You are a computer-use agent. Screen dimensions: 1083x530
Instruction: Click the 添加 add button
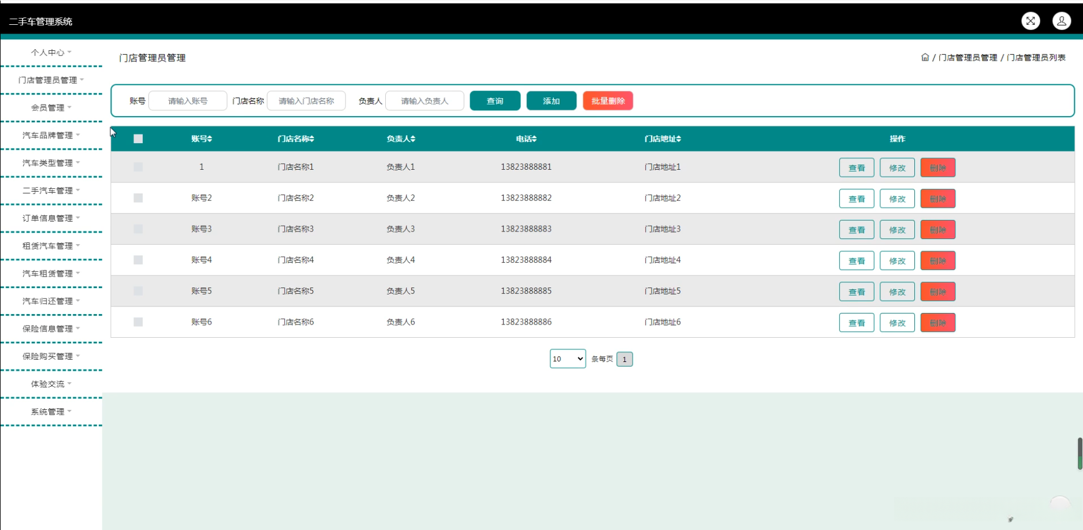(x=552, y=100)
